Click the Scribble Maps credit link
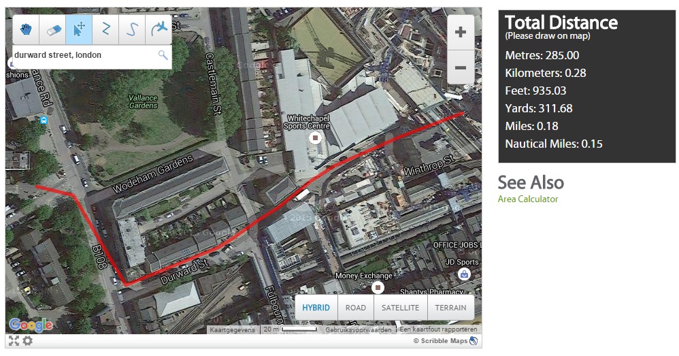This screenshot has height=356, width=679. 444,341
